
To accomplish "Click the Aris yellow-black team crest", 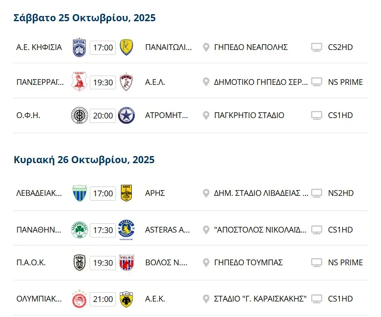I will pyautogui.click(x=127, y=193).
